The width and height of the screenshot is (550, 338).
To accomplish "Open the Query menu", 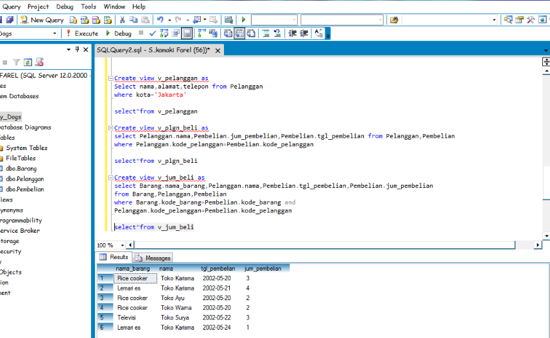I will [11, 6].
